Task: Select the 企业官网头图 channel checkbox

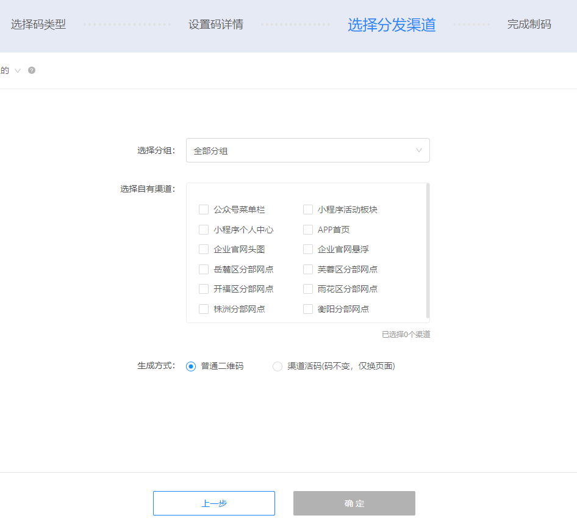Action: click(x=204, y=249)
